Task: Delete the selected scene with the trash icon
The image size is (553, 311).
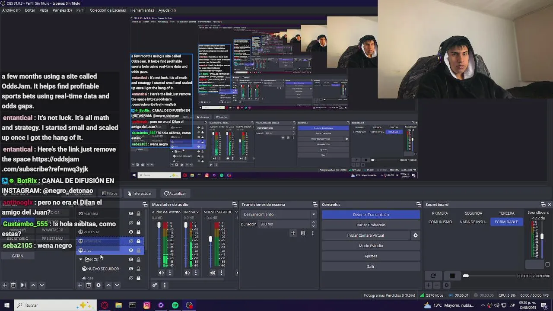Action: (x=13, y=285)
